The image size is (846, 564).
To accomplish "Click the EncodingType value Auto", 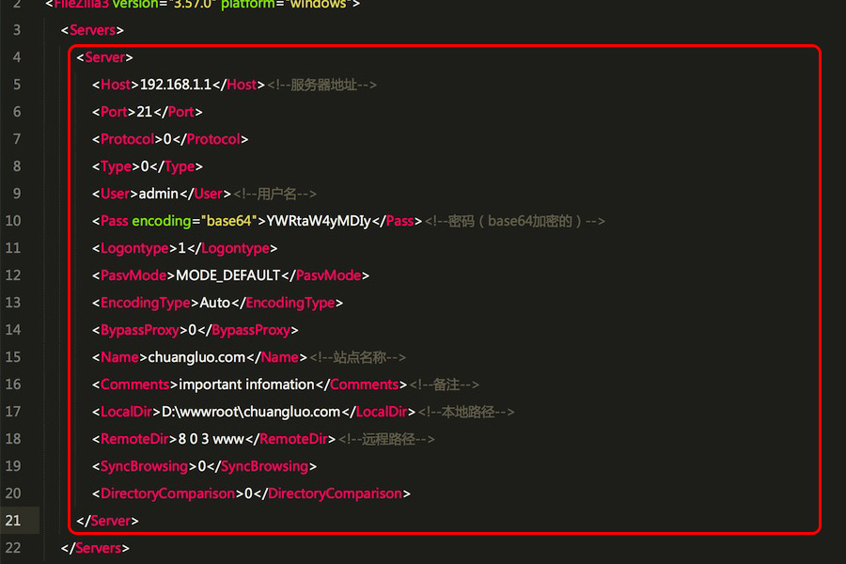I will (213, 303).
